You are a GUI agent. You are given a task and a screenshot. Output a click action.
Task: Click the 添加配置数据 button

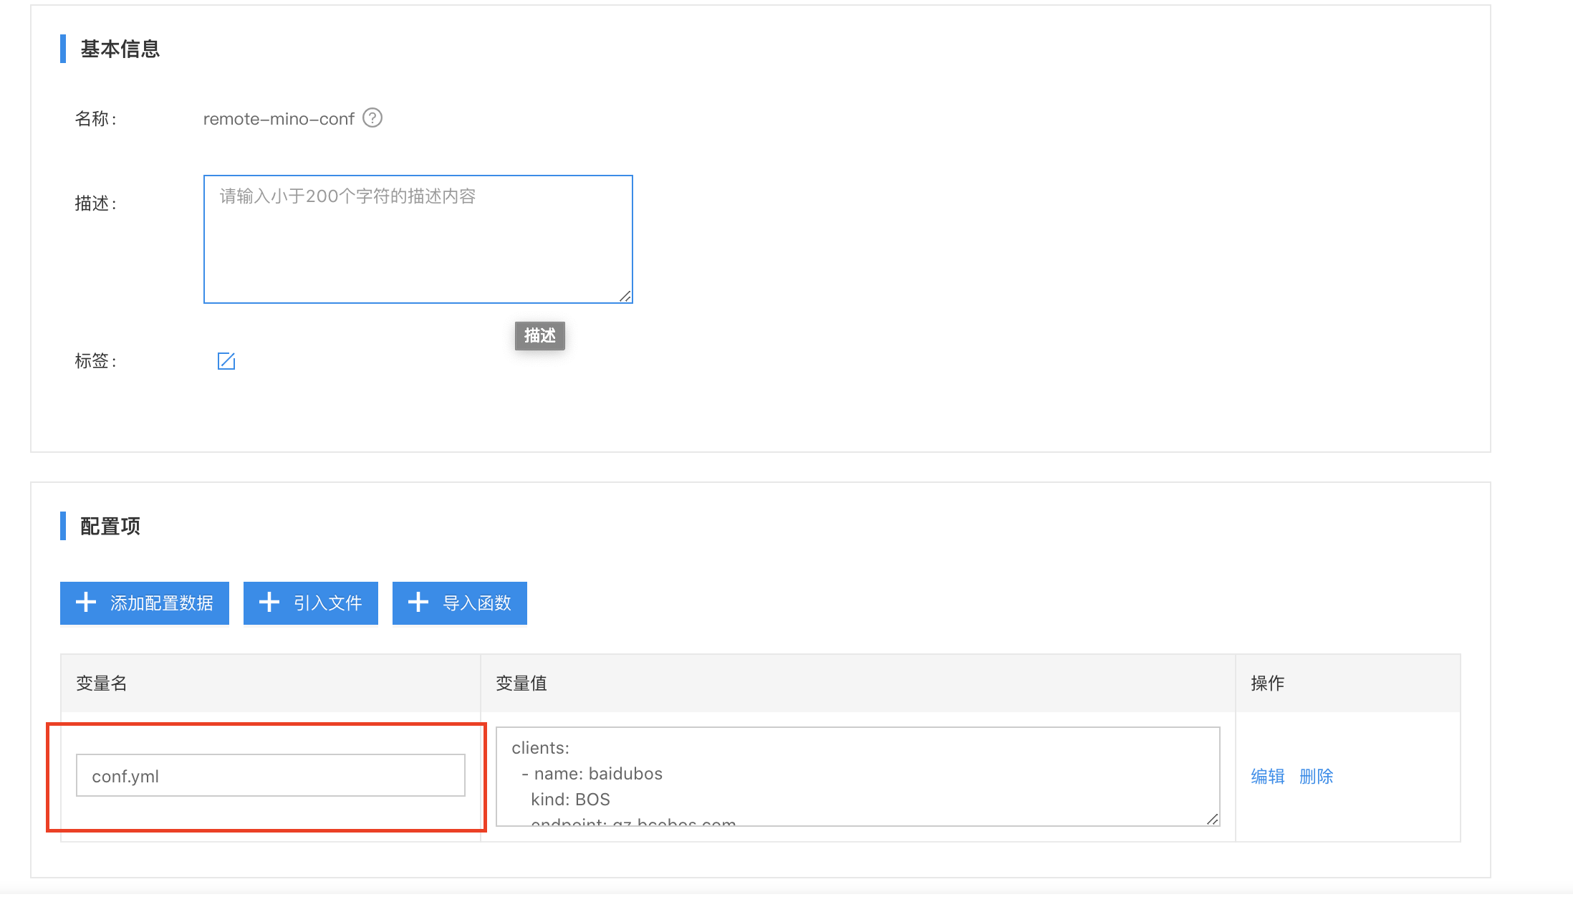click(145, 603)
